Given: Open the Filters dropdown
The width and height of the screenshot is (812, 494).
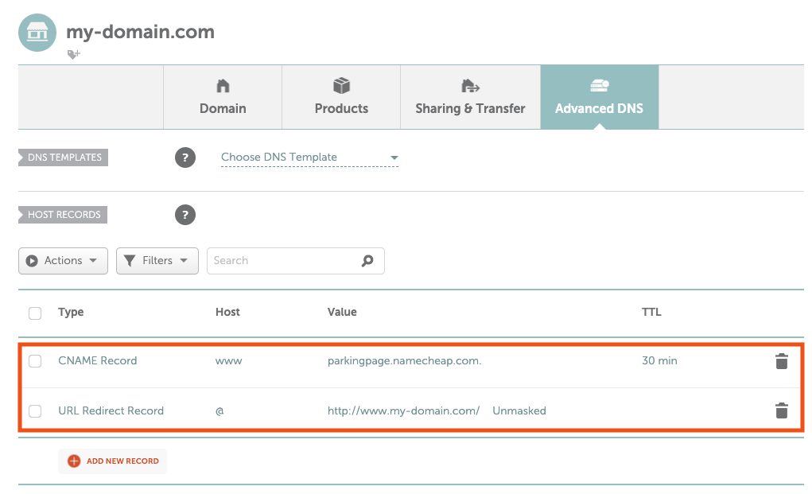Looking at the screenshot, I should pyautogui.click(x=157, y=261).
